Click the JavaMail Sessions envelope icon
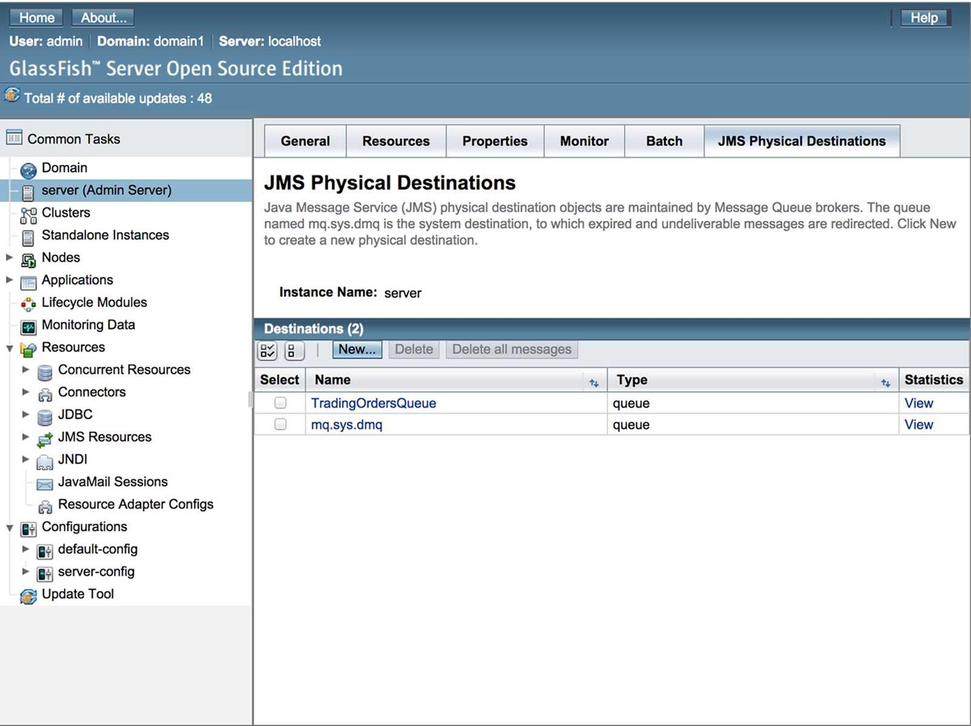 point(45,484)
